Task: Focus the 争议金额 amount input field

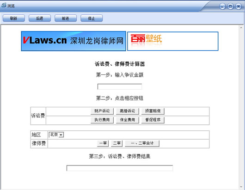Action: click(x=120, y=86)
